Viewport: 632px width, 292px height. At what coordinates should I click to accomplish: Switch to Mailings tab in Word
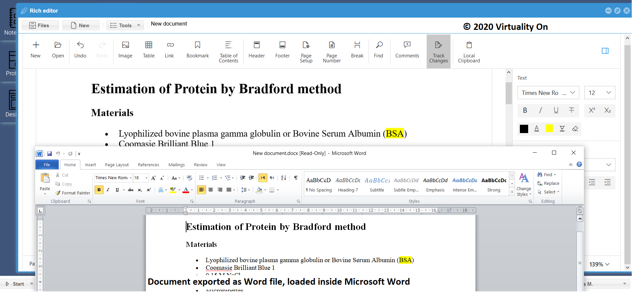176,165
